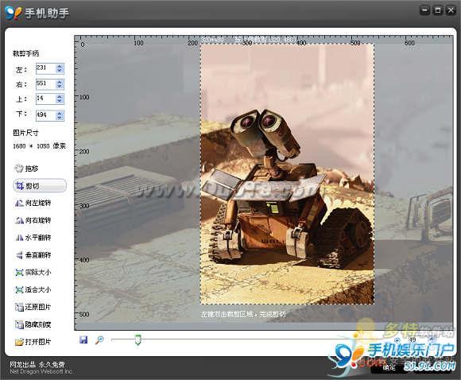Rotate image right with 向右旋转
The height and width of the screenshot is (380, 461).
33,220
